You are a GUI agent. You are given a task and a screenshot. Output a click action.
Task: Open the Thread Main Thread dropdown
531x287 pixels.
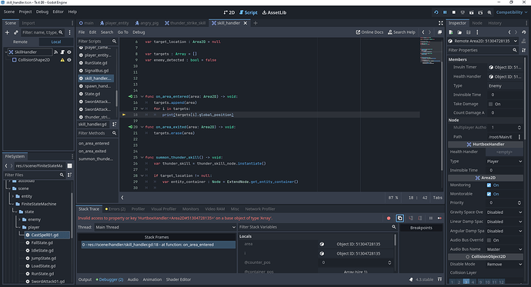[165, 227]
